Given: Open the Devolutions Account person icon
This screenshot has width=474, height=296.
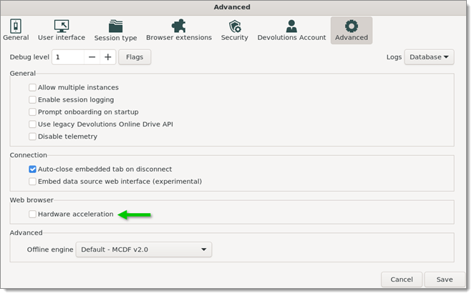Looking at the screenshot, I should click(291, 26).
